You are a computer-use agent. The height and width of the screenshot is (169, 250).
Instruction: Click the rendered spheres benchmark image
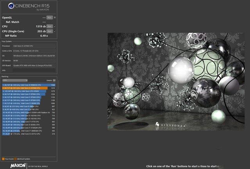(176, 82)
